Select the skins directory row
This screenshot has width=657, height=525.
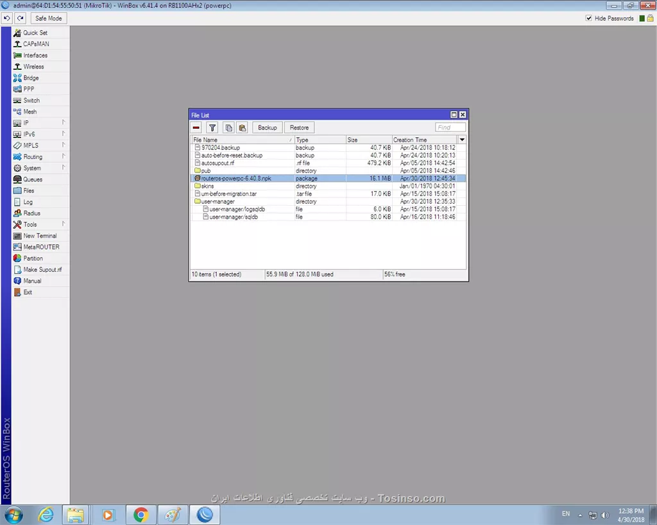click(328, 186)
